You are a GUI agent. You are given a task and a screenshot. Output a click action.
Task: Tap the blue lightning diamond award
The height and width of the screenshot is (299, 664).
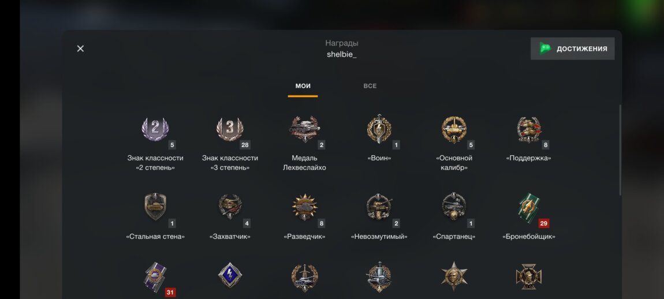tap(230, 275)
